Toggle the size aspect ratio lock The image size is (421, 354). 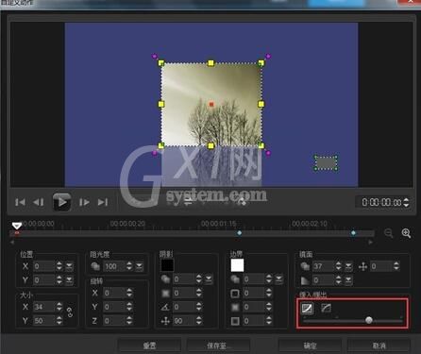tap(70, 312)
